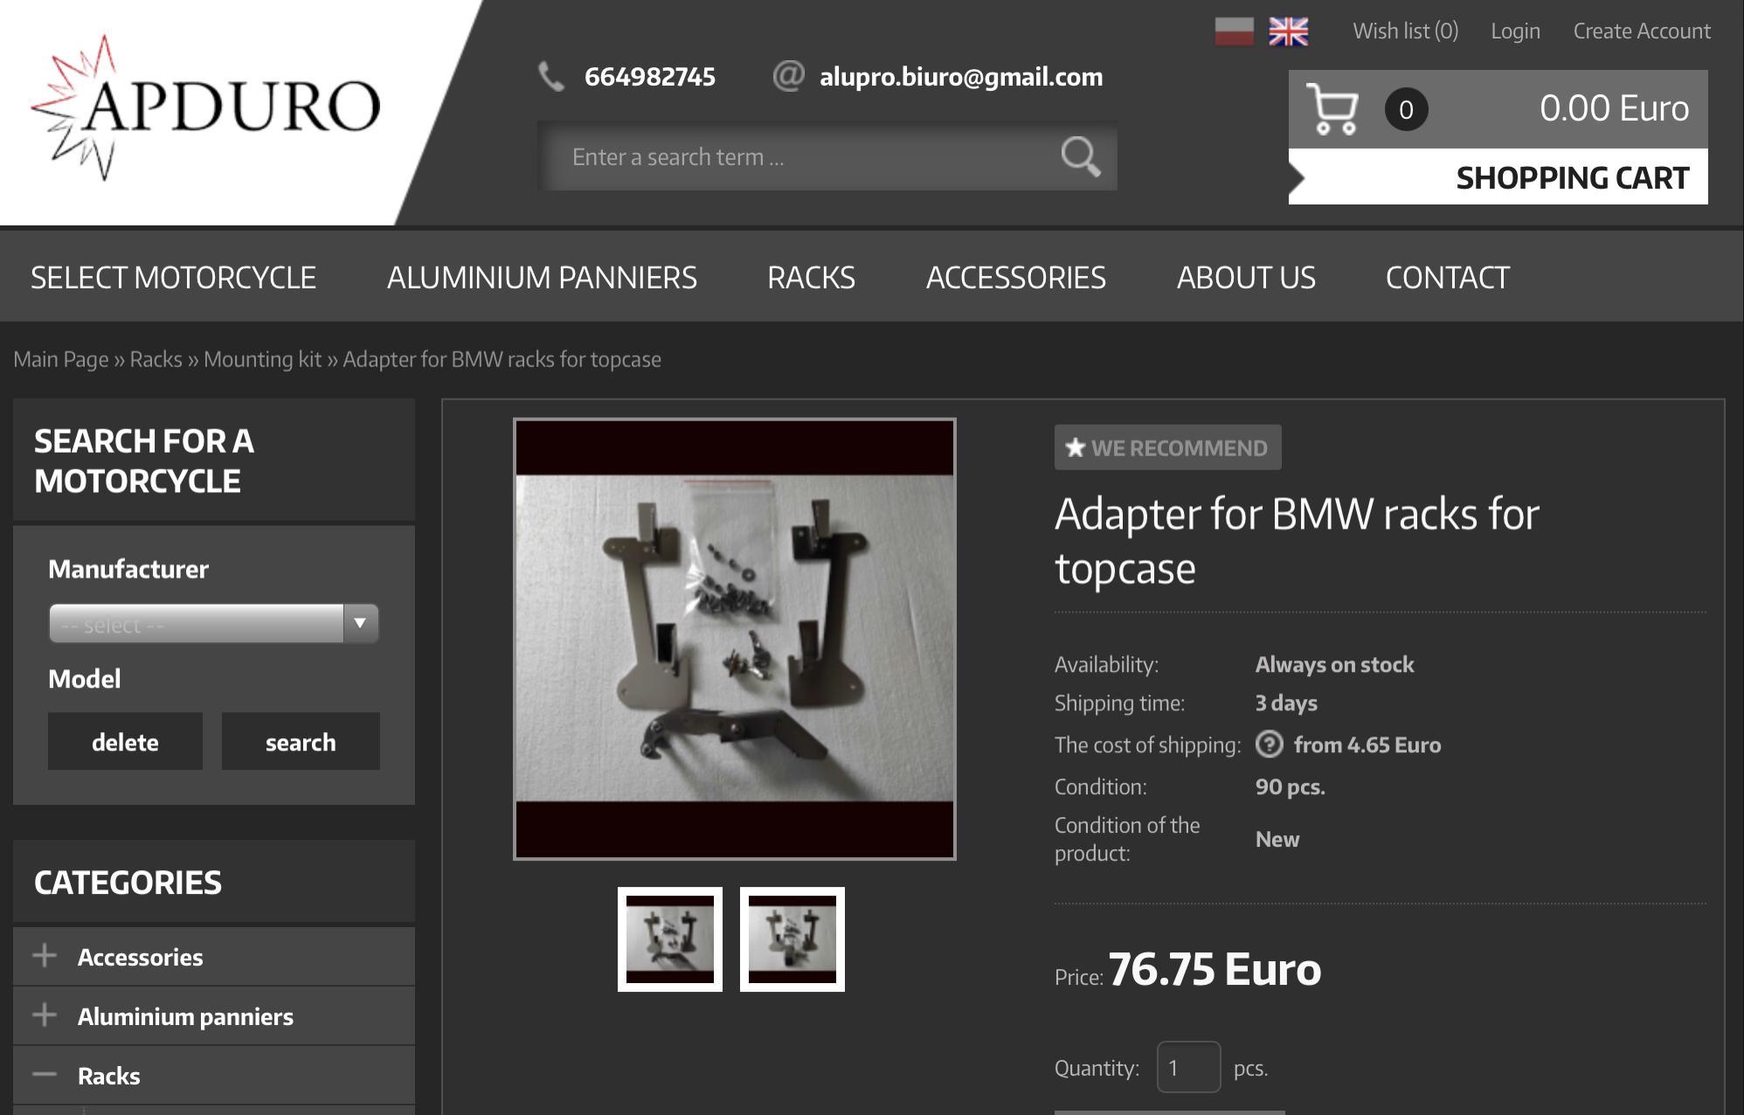The width and height of the screenshot is (1744, 1115).
Task: Open the Racks menu in navigation bar
Action: tap(811, 277)
